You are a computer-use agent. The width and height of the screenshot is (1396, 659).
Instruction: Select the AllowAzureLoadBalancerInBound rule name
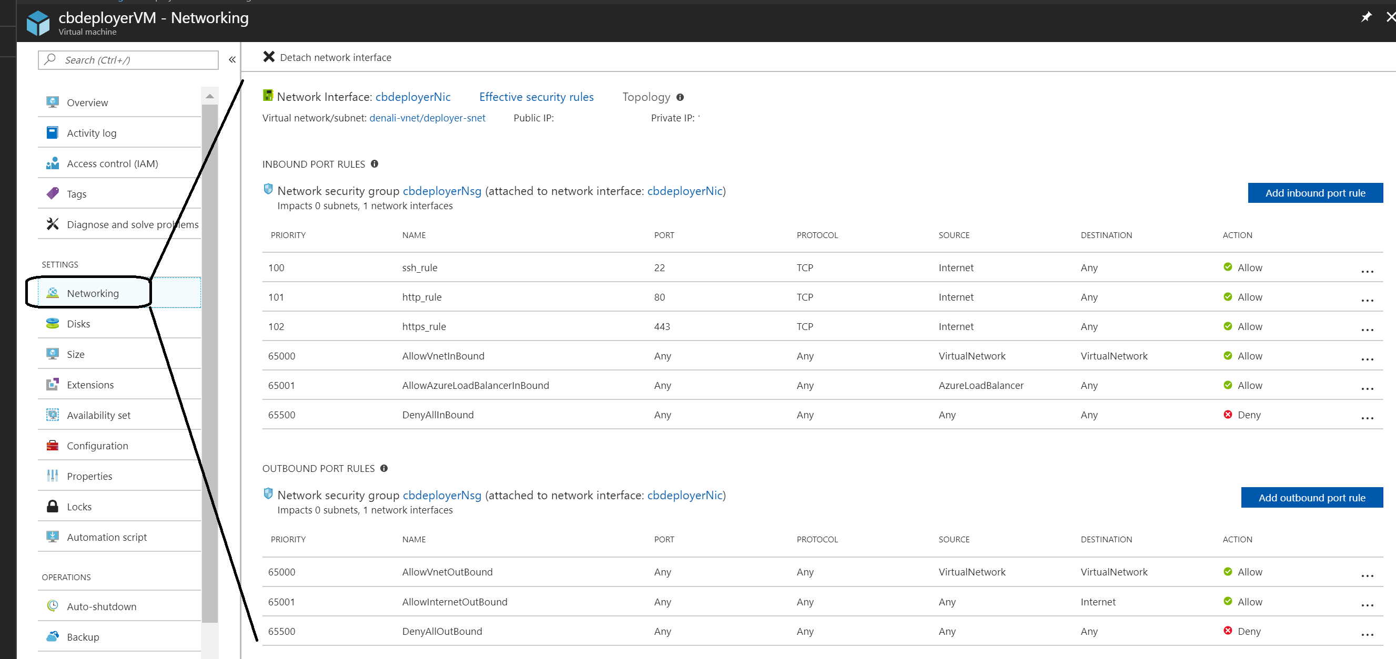pyautogui.click(x=476, y=385)
